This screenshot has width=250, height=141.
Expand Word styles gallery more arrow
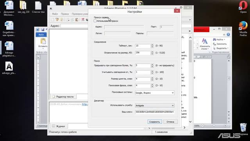coord(197,48)
